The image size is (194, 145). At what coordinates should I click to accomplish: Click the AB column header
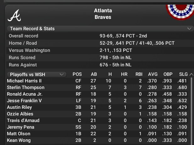(x=94, y=75)
